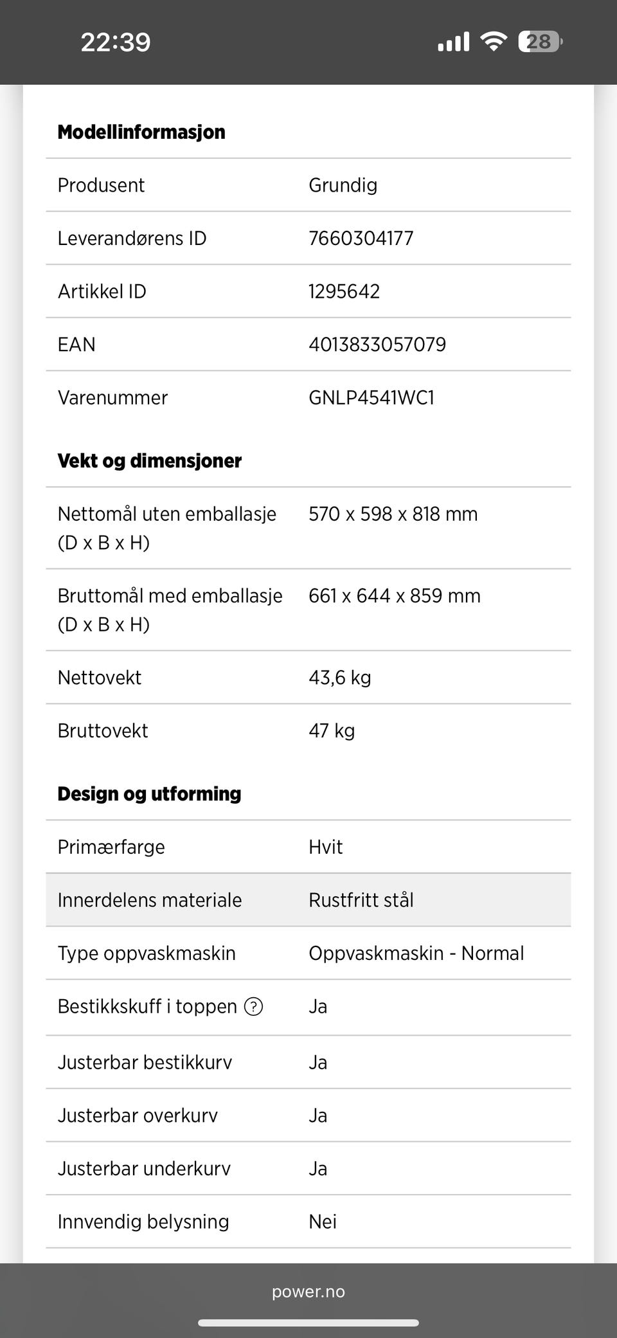Tap the 22:39 clock in status bar
Screen dimensions: 617x1338
coord(116,42)
